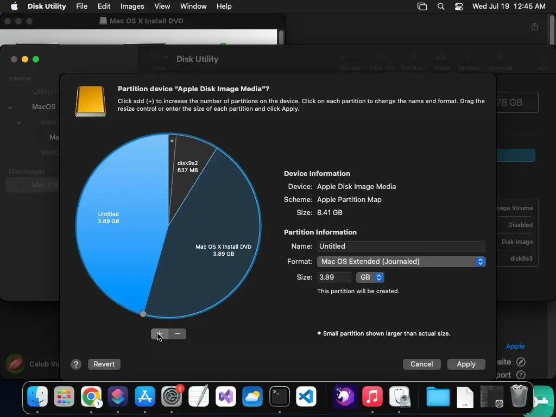Viewport: 556px width, 417px height.
Task: Open the Weather app in the Dock
Action: coord(252,396)
